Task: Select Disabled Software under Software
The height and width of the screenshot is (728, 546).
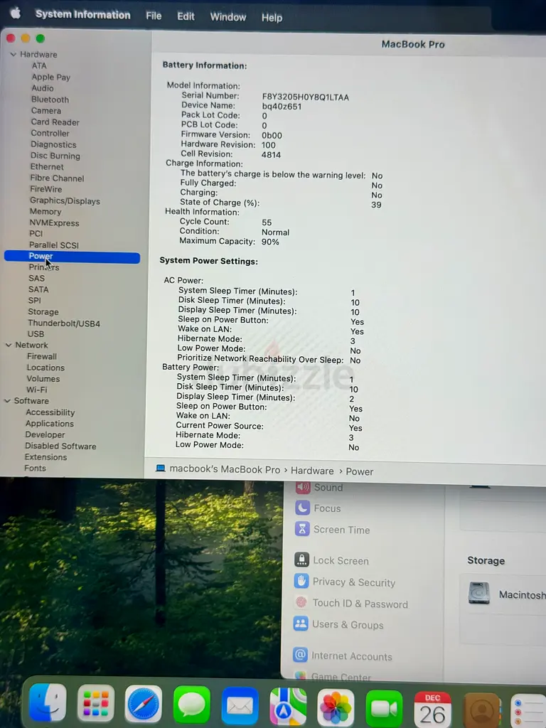Action: (61, 446)
